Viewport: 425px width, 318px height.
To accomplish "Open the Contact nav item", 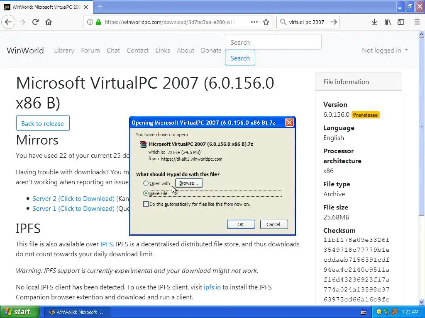I will [137, 50].
